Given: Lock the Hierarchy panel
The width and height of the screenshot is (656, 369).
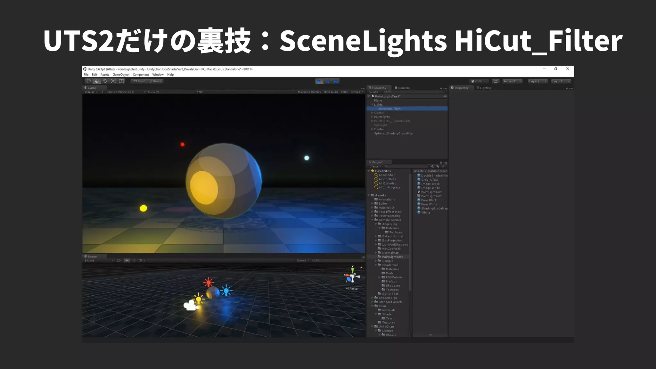Looking at the screenshot, I should [x=441, y=88].
